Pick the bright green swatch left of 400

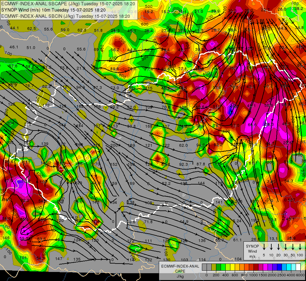[223, 267]
